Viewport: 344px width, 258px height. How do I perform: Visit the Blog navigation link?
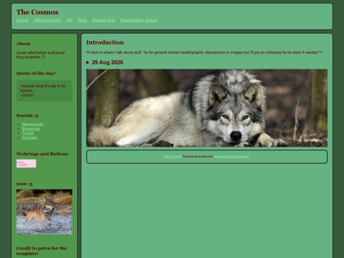click(x=82, y=20)
